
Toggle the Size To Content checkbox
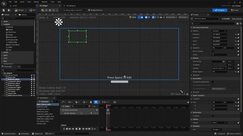[x=213, y=51]
